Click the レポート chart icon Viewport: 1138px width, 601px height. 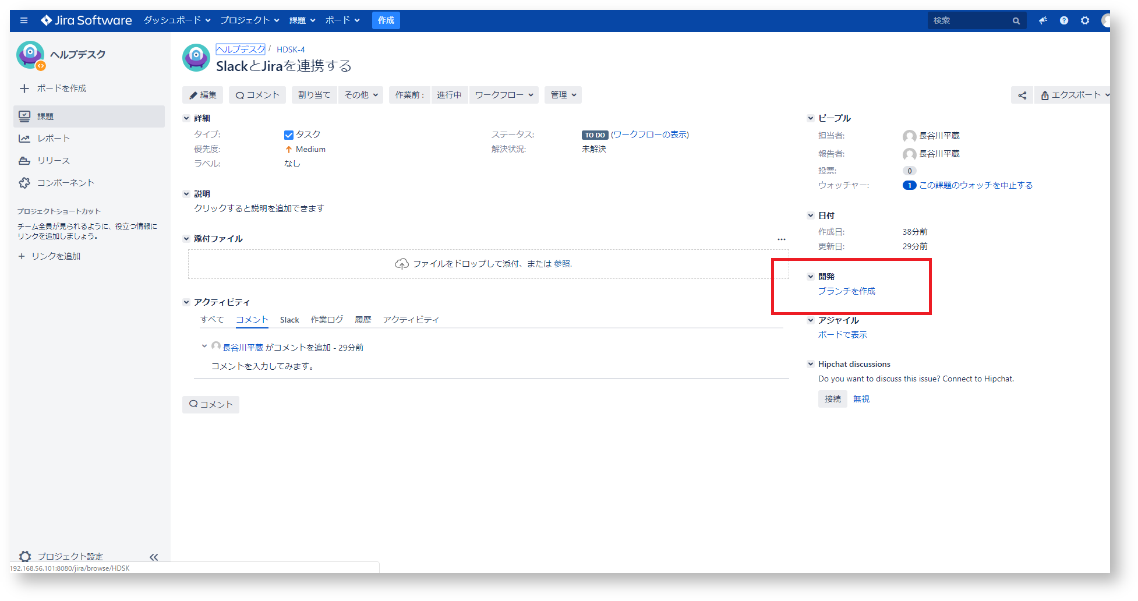[24, 139]
